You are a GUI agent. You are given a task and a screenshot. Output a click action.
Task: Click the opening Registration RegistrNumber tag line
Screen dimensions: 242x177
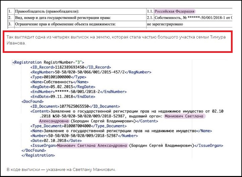(48, 62)
